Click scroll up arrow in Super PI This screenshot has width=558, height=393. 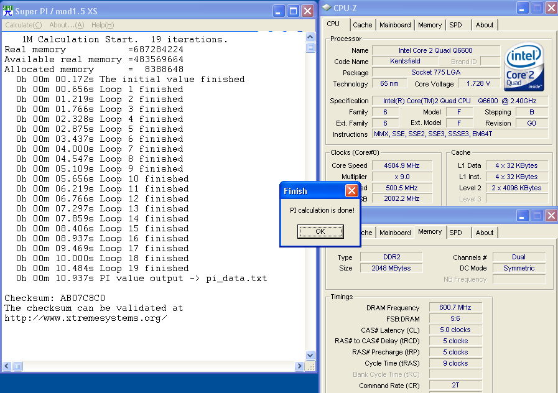tap(310, 37)
